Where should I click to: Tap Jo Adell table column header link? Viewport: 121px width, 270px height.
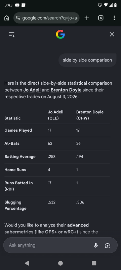point(55,112)
